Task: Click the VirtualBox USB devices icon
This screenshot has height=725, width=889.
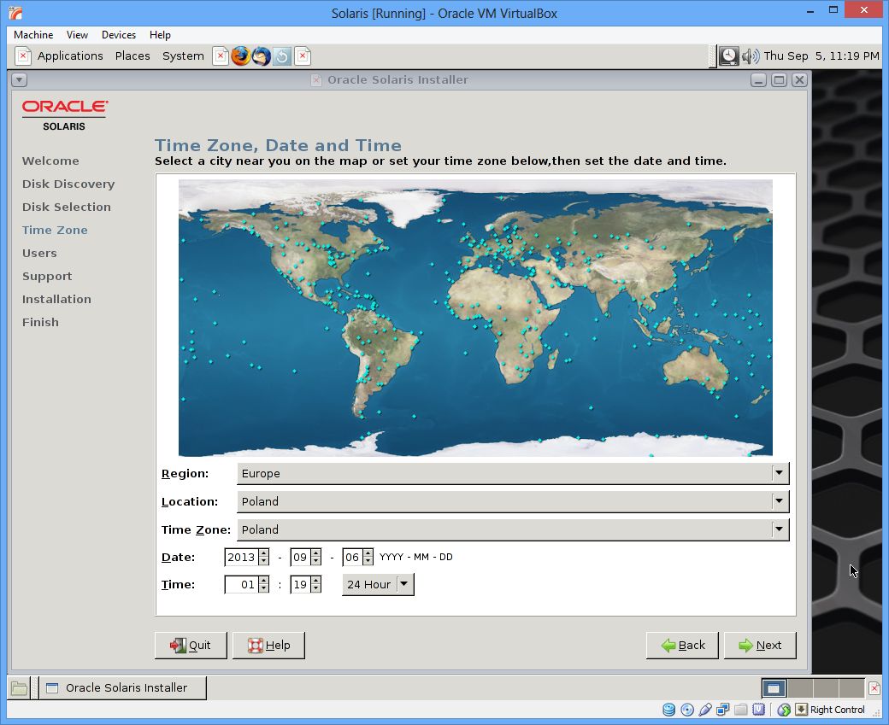Action: [x=704, y=710]
